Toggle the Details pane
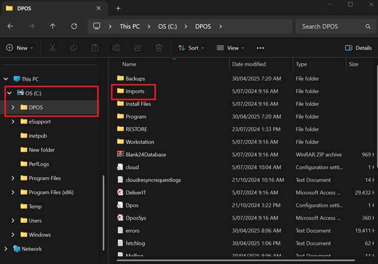 point(358,48)
